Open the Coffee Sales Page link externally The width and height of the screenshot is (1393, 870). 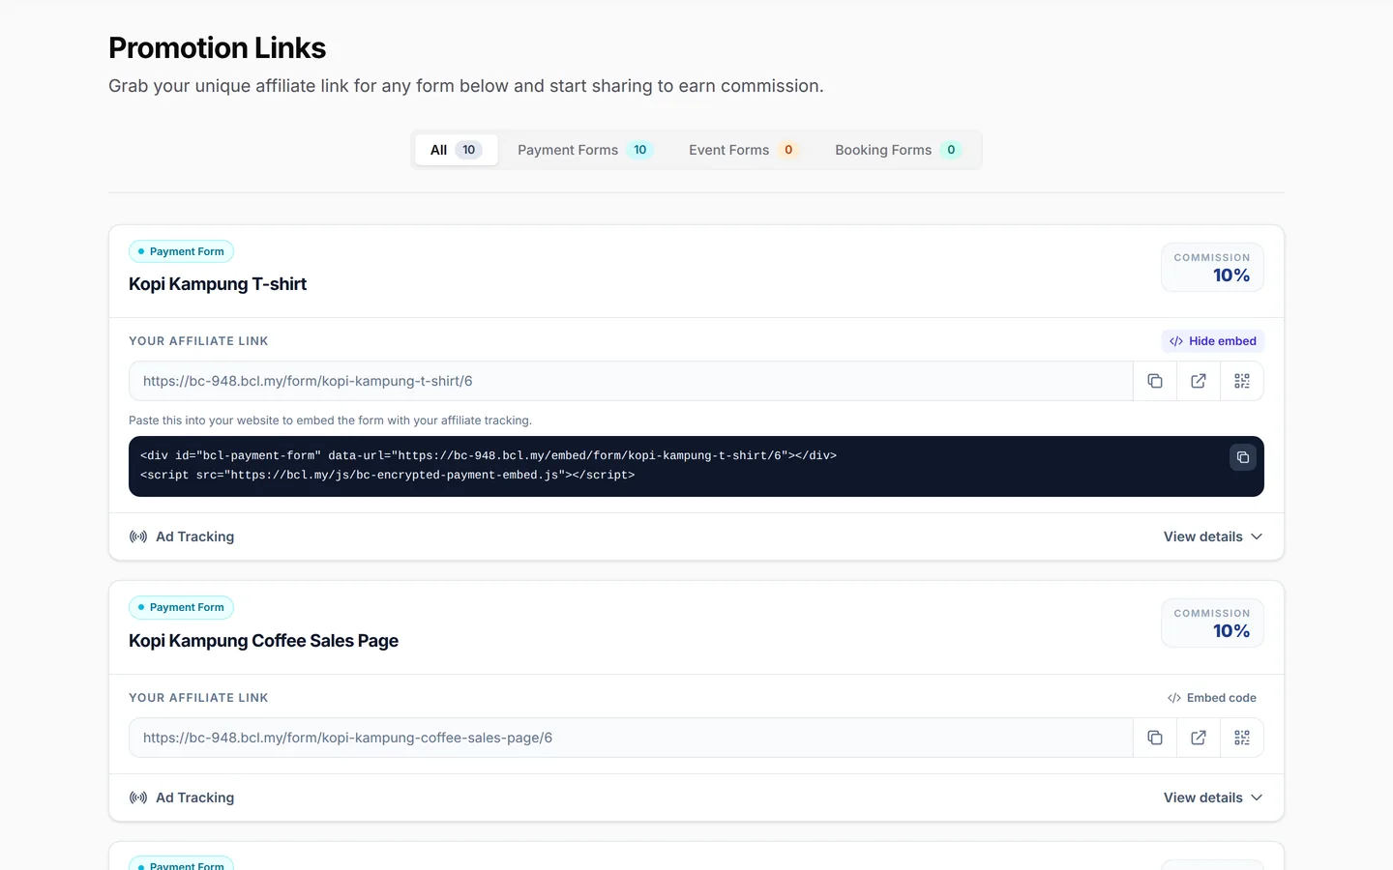[1199, 738]
